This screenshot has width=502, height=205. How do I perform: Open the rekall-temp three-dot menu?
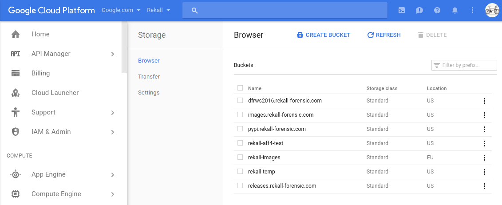484,172
